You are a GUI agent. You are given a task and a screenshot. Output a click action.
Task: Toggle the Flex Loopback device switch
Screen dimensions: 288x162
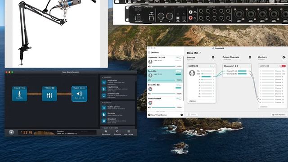(x=179, y=99)
